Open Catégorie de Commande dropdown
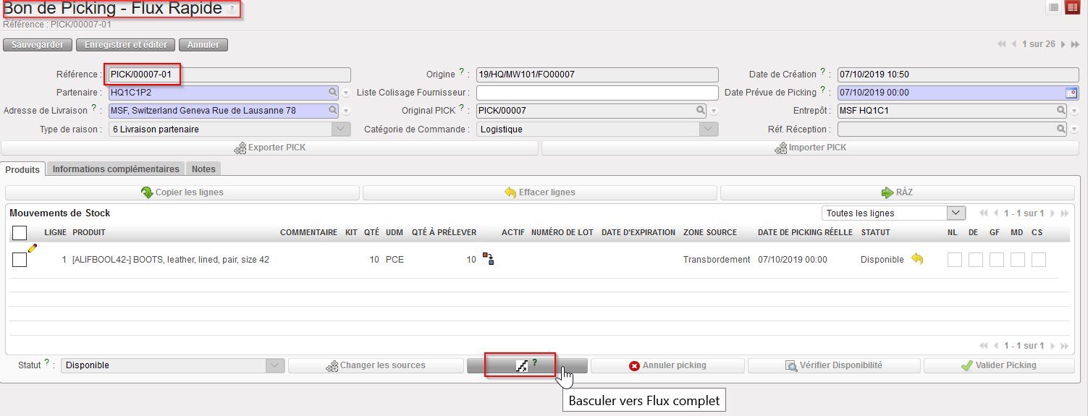The width and height of the screenshot is (1088, 416). click(x=709, y=129)
